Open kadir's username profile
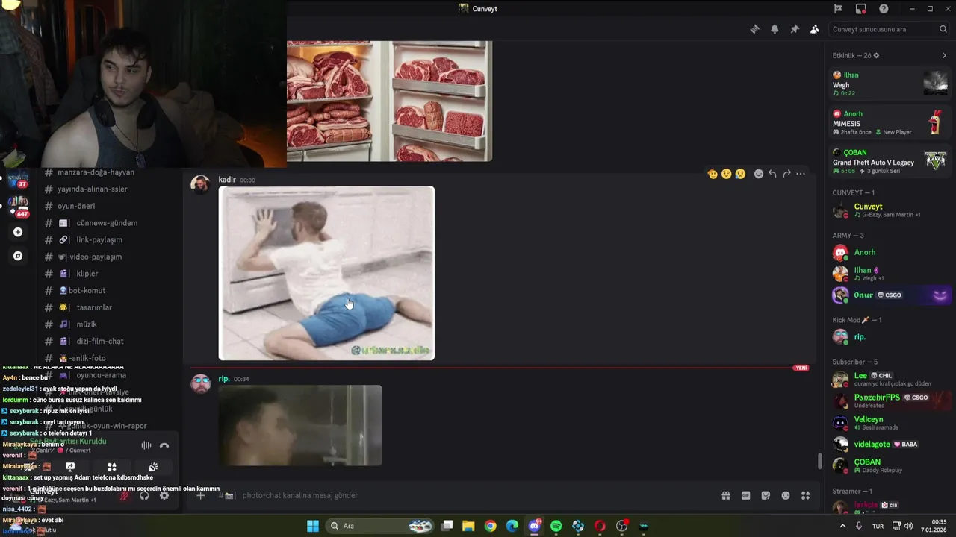956x537 pixels. click(x=227, y=180)
